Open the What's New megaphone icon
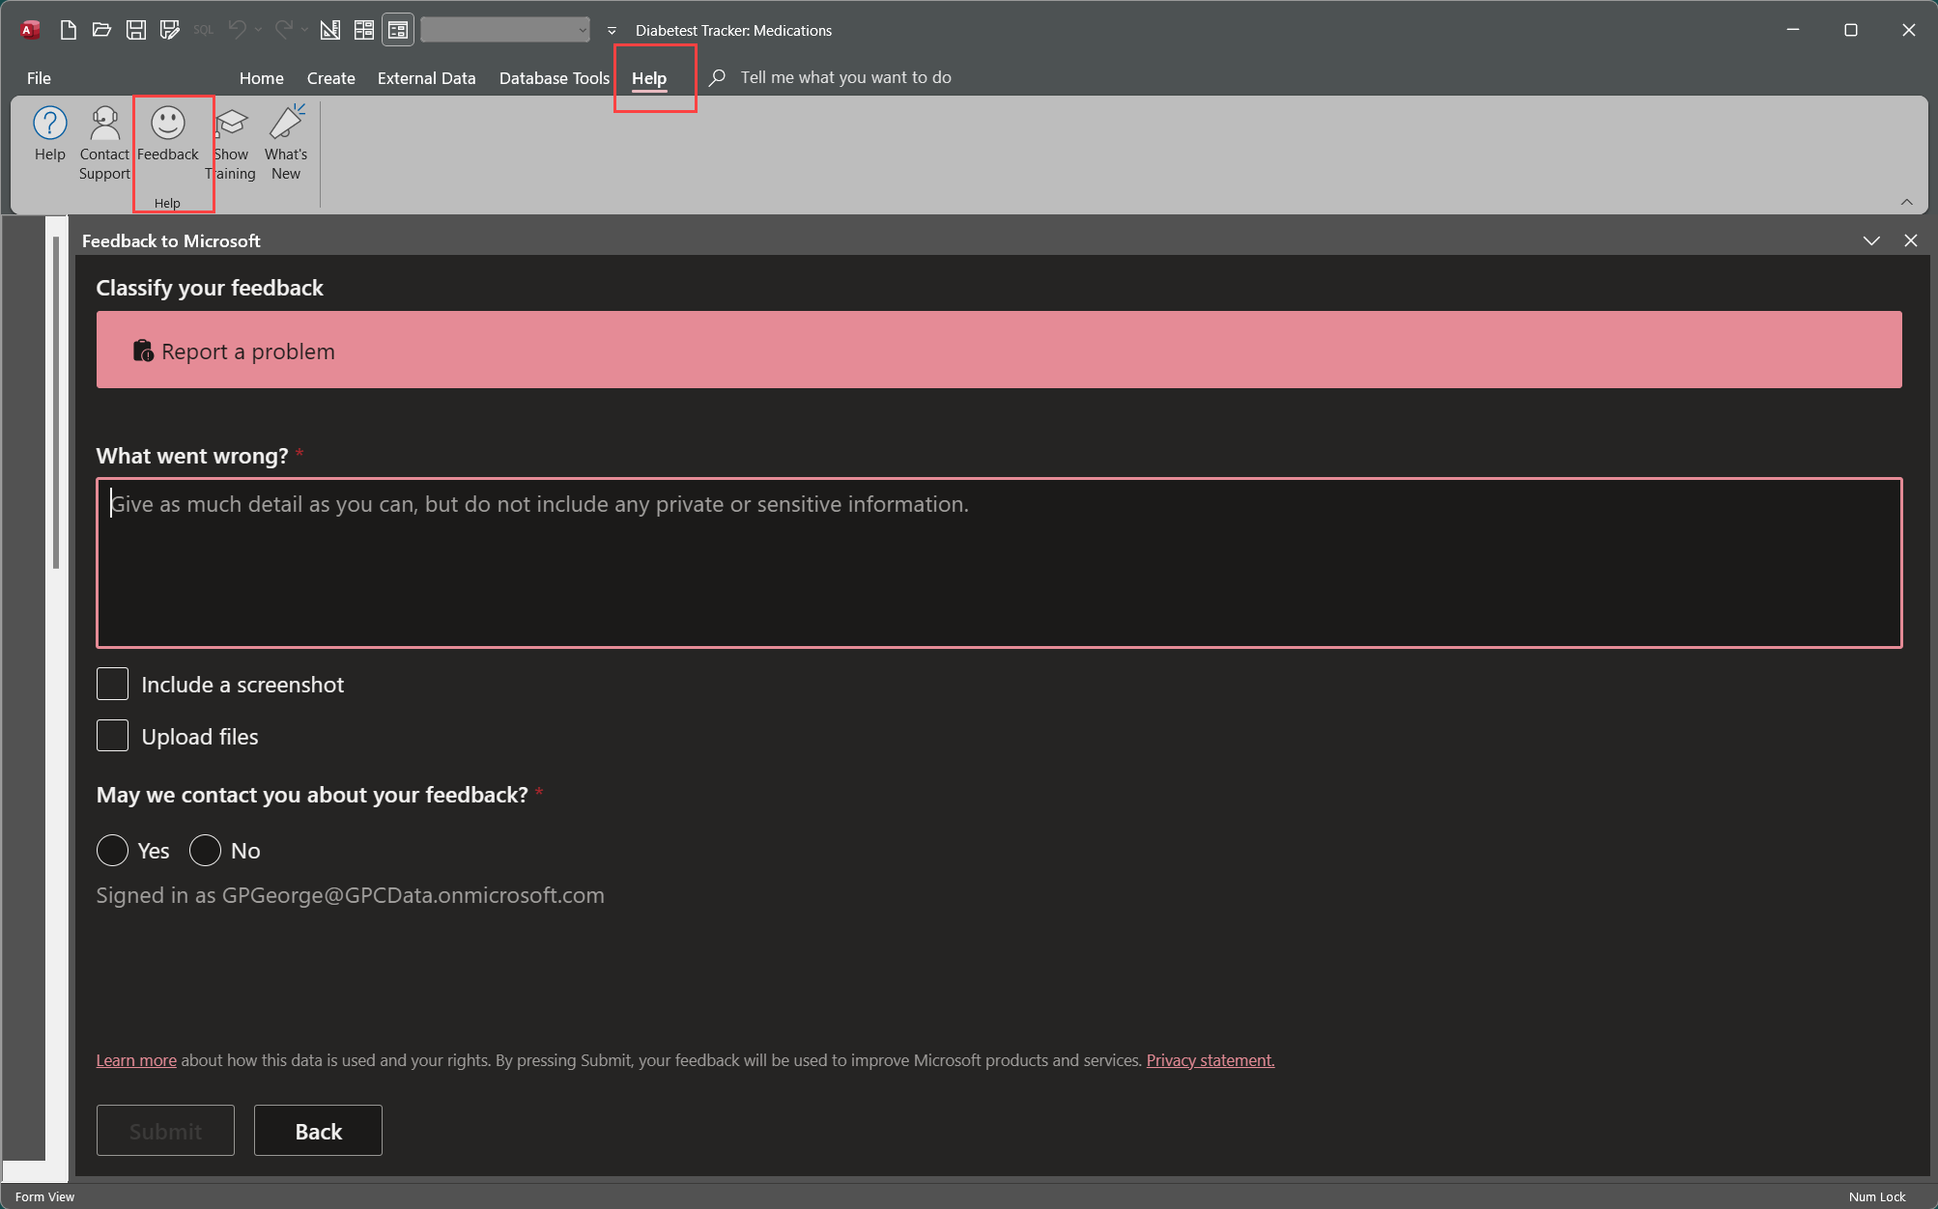This screenshot has height=1209, width=1938. tap(286, 124)
